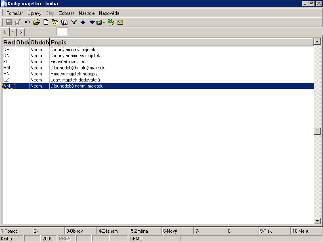Click the 4-Záznam function button
This screenshot has height=242, width=323.
coord(113,231)
